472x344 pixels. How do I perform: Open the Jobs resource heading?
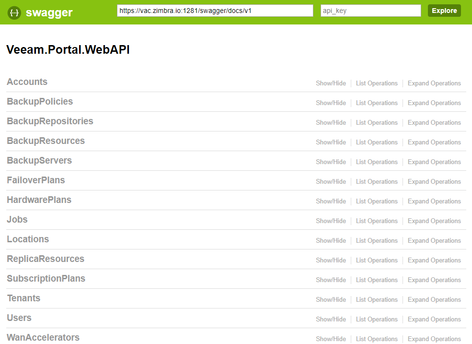(x=17, y=219)
